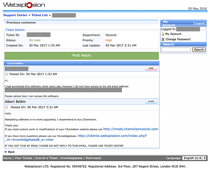Expand the Previous customer section
Image resolution: width=210 pixels, height=170 pixels.
click(x=21, y=23)
